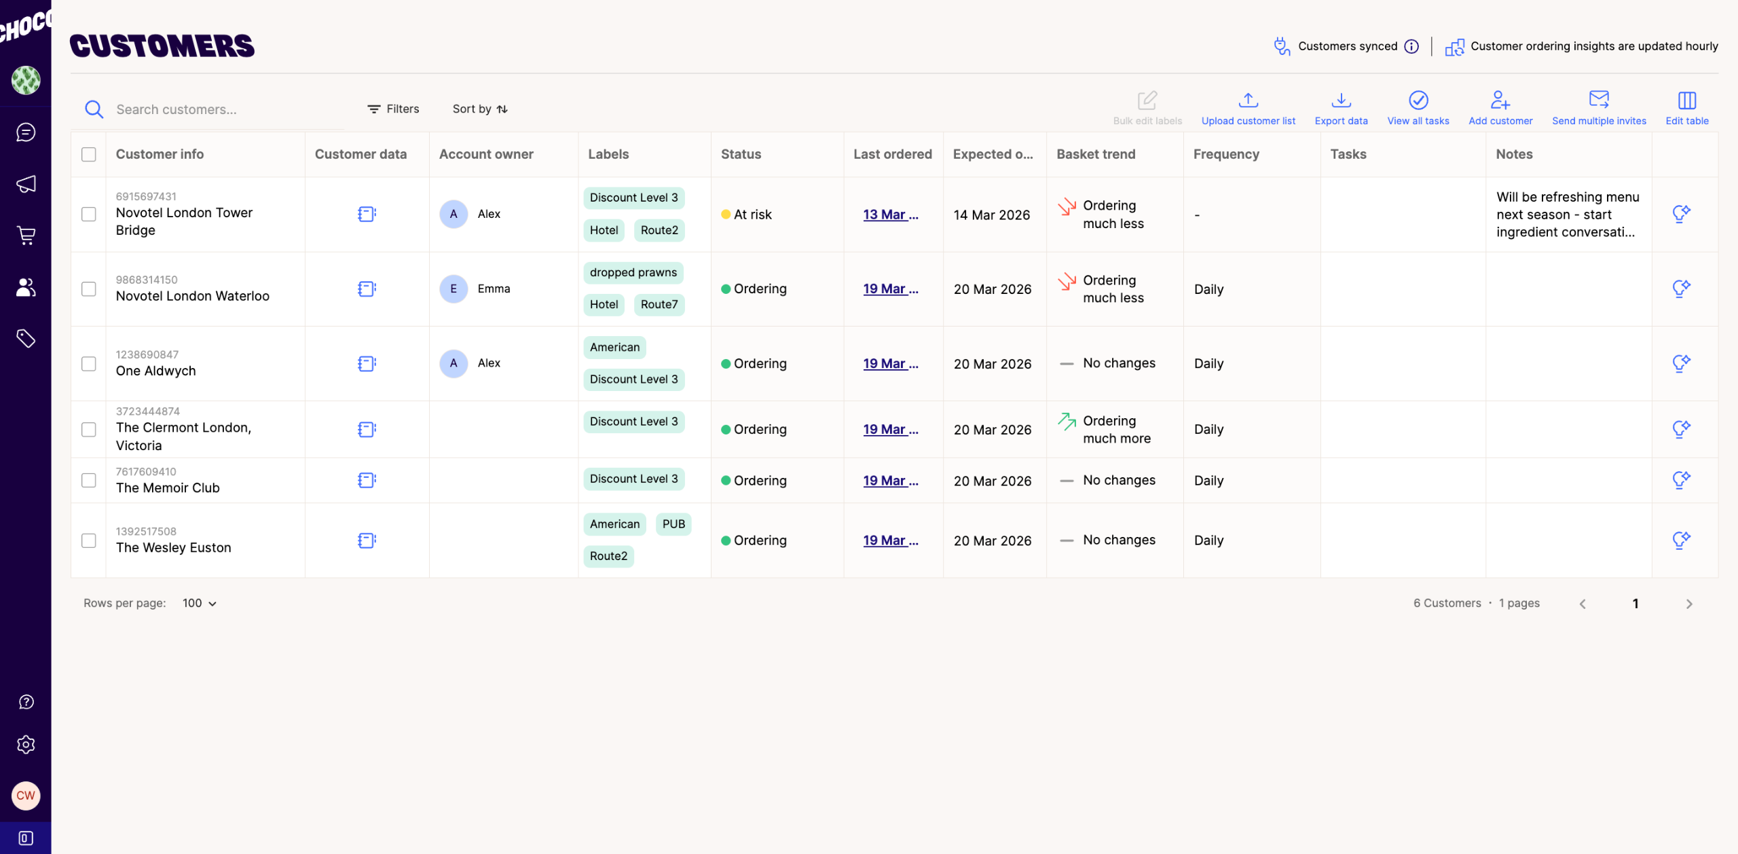Click the Upload customer list icon
1738x854 pixels.
point(1248,100)
